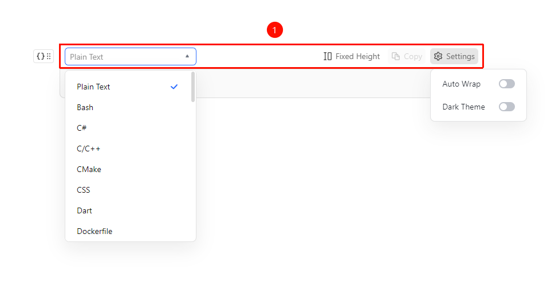
Task: Click the Settings gear icon
Action: pos(438,56)
